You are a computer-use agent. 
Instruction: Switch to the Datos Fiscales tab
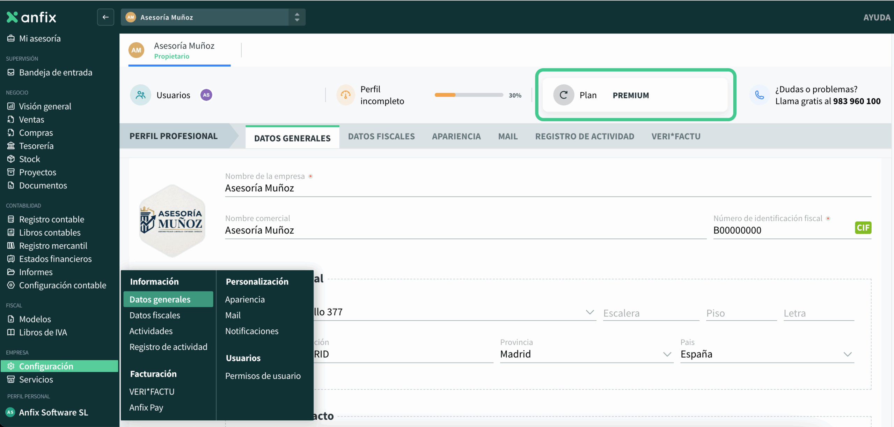[x=381, y=136]
